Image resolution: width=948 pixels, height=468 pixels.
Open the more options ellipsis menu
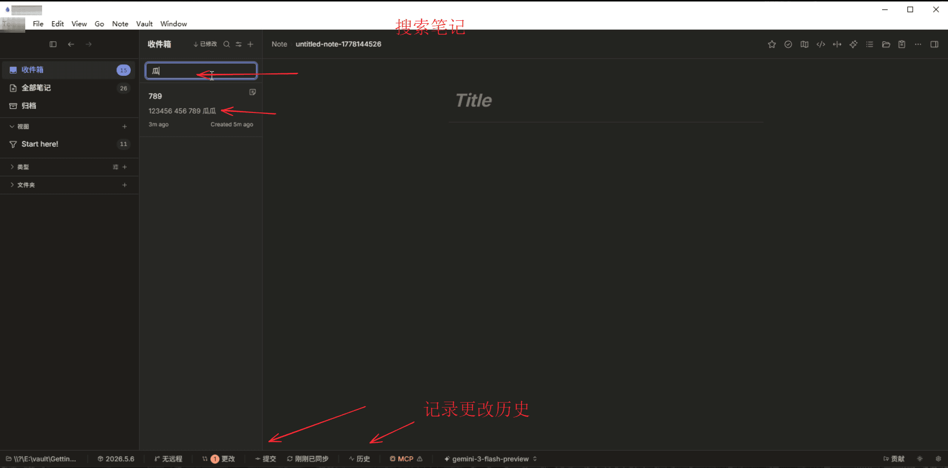[918, 44]
